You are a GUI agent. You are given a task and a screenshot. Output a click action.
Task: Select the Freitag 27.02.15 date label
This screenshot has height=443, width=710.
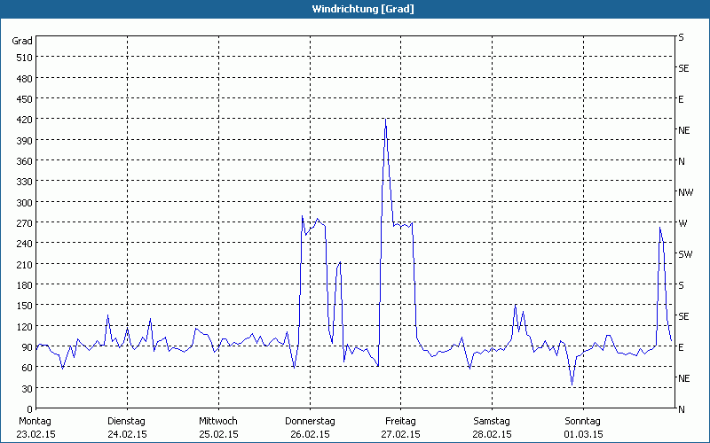400,427
